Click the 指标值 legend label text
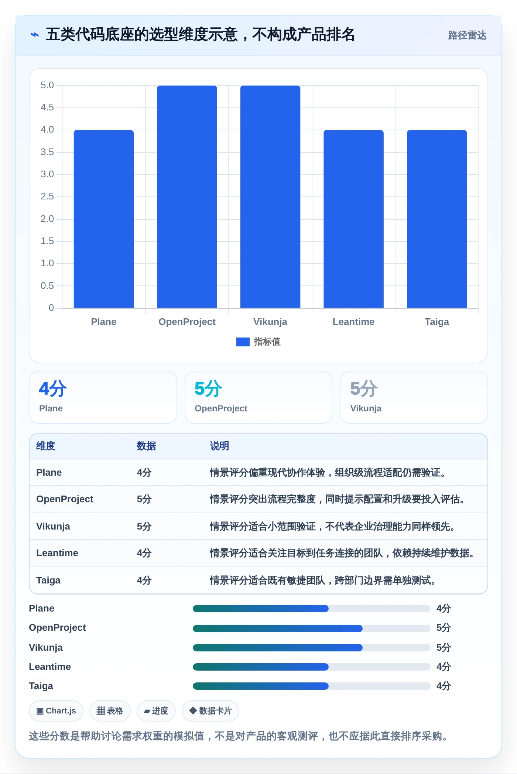Screen dimensions: 517x774 point(267,342)
